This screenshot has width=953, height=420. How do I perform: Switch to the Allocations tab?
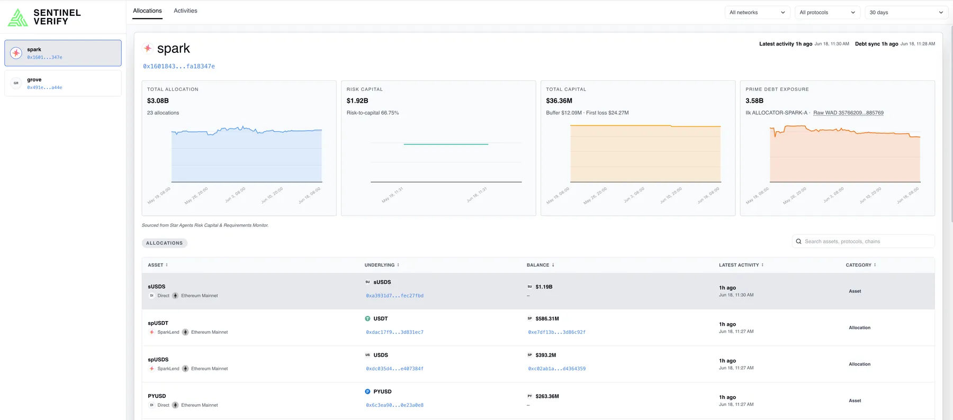[147, 11]
